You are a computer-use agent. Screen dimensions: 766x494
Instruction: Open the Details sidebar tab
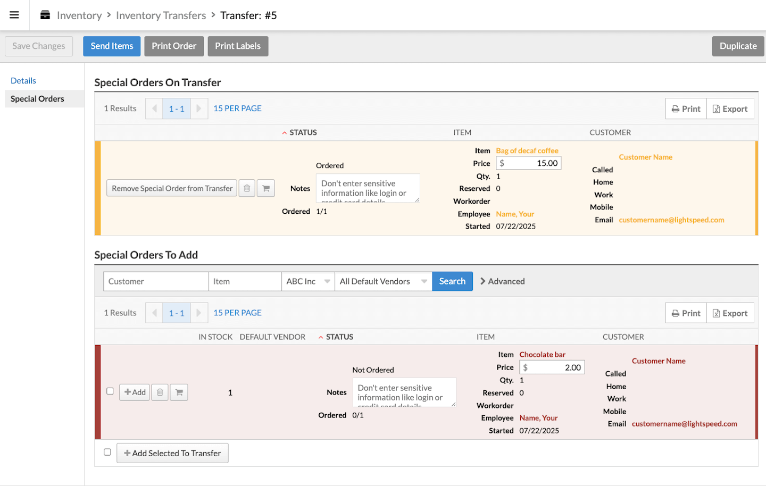pos(23,81)
